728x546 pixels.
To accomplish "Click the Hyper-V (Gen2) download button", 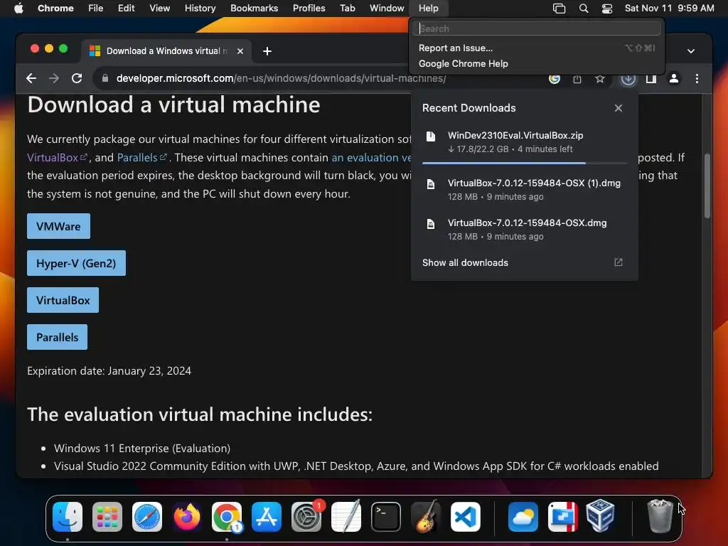I will click(x=76, y=263).
